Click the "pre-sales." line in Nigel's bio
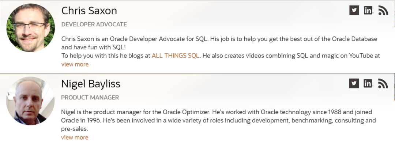Image resolution: width=395 pixels, height=143 pixels. (75, 129)
